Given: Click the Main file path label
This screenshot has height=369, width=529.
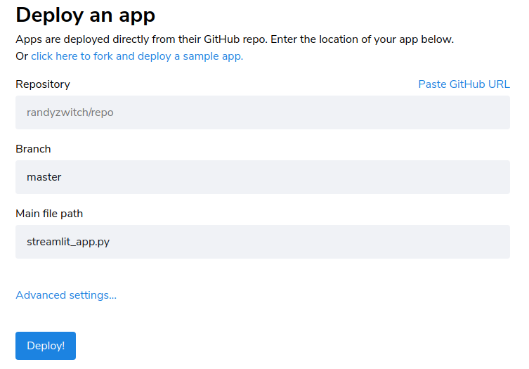Looking at the screenshot, I should pyautogui.click(x=49, y=214).
